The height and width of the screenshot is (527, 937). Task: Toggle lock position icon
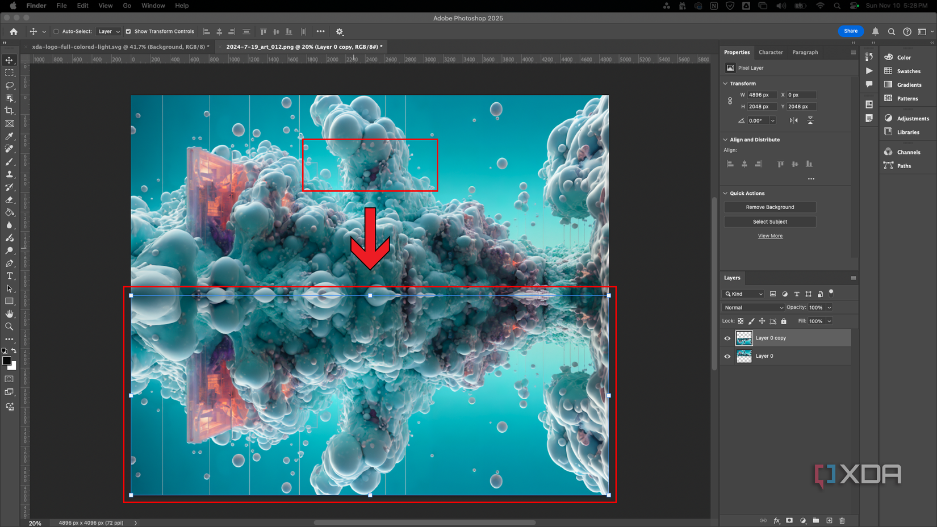point(762,321)
